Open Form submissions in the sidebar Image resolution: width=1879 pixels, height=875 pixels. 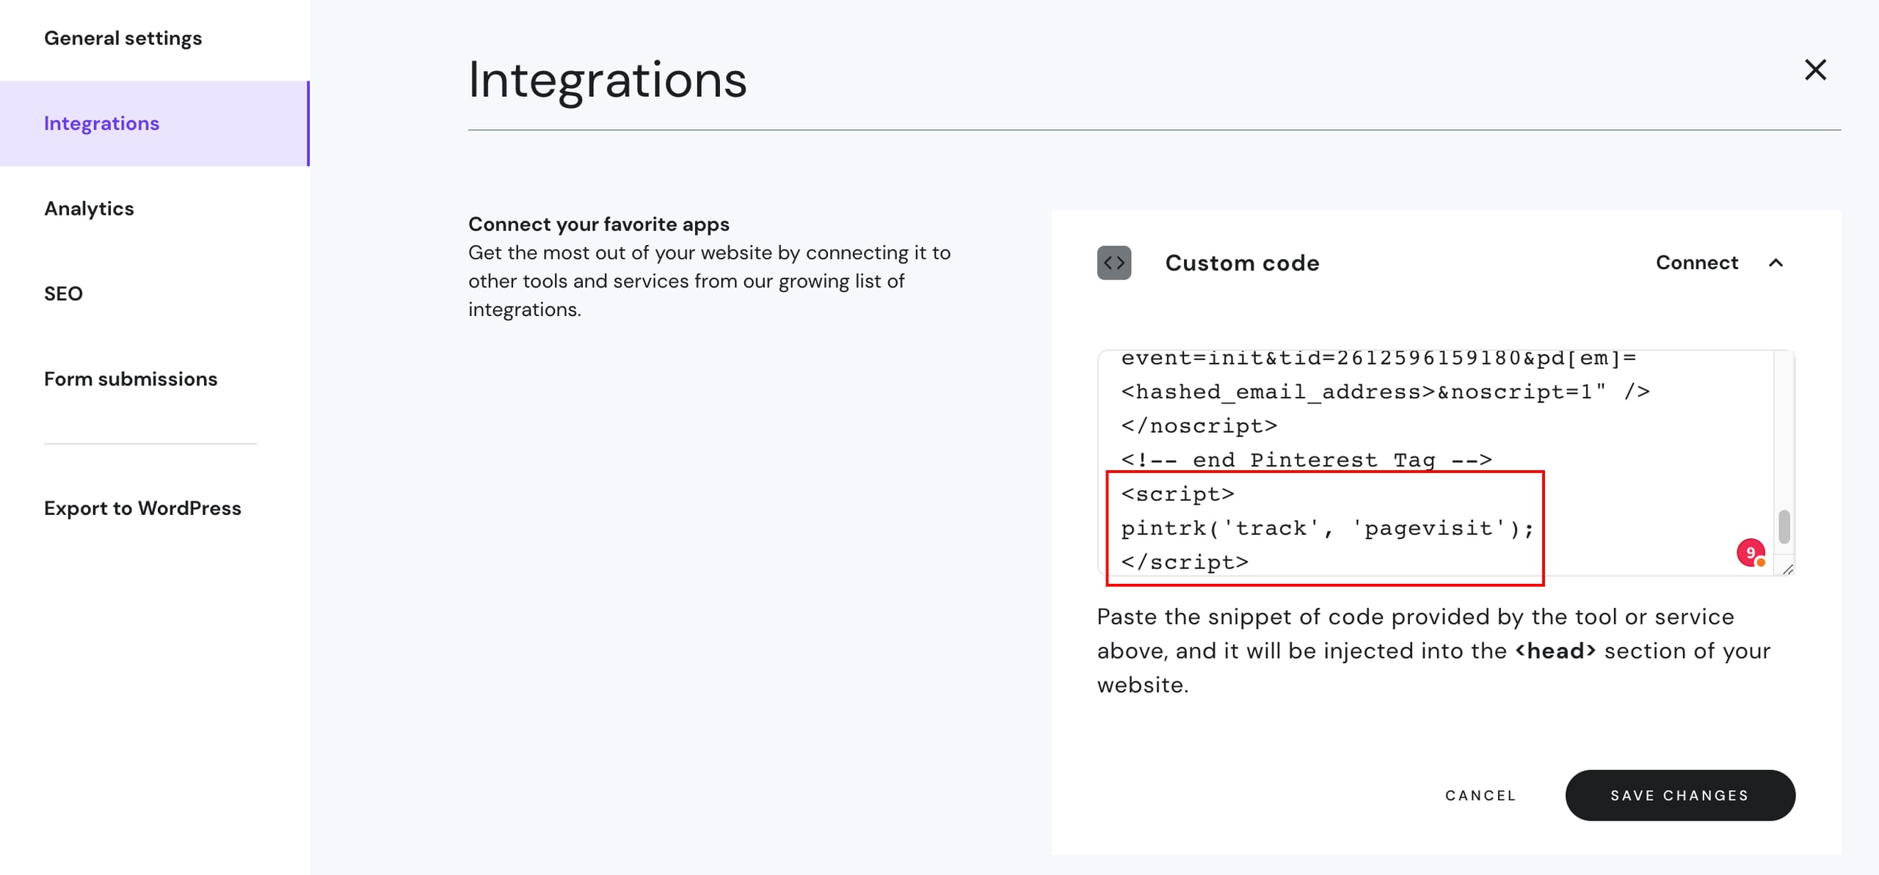point(131,378)
